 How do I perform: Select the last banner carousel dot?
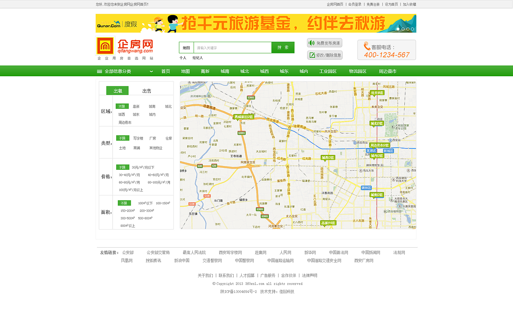412,29
